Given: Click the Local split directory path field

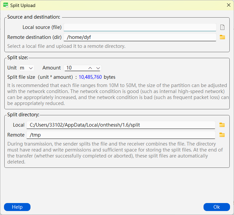Looking at the screenshot, I should click(x=121, y=125).
